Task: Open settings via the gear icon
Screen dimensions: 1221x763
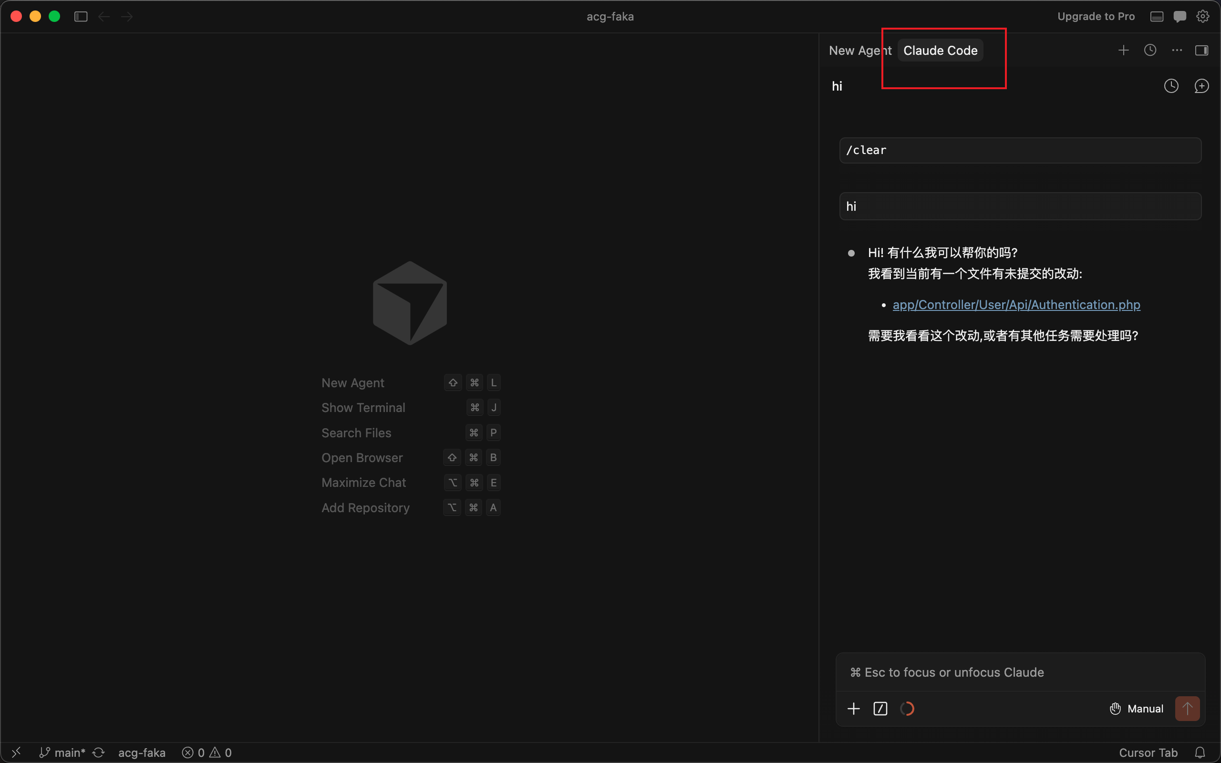Action: (1203, 17)
